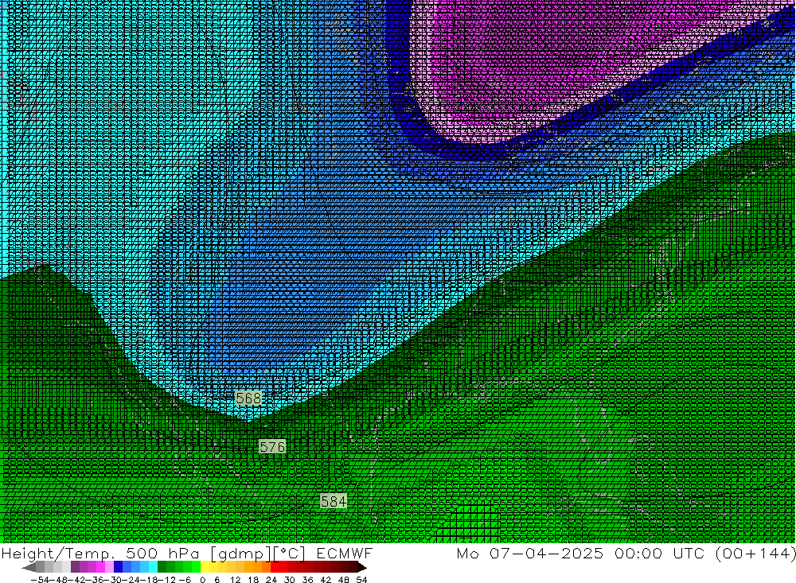Click the grey left arrow end of the color scale
The image size is (796, 583).
point(29,567)
